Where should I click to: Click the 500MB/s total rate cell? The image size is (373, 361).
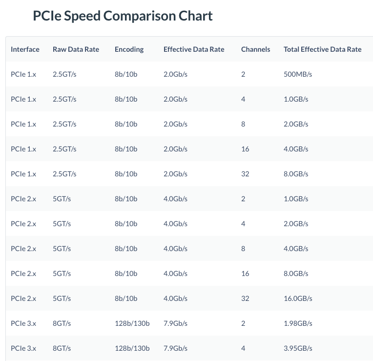click(x=298, y=74)
